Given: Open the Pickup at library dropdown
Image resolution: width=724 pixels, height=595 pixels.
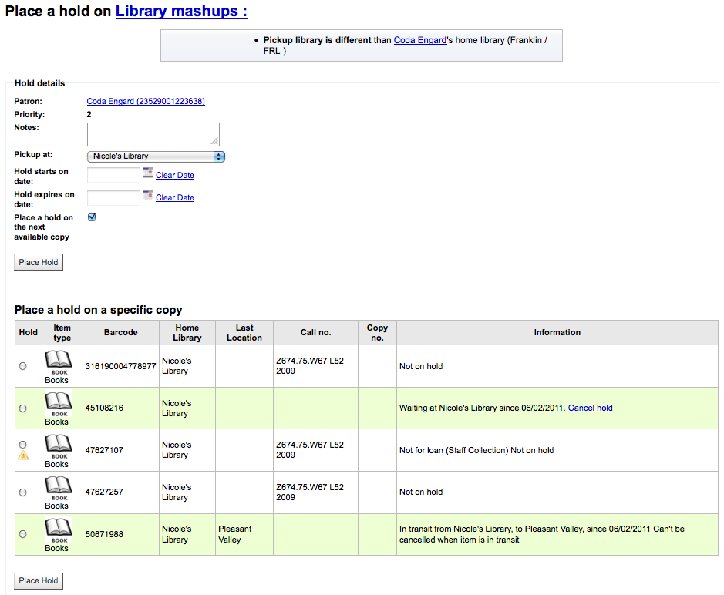Looking at the screenshot, I should point(156,156).
